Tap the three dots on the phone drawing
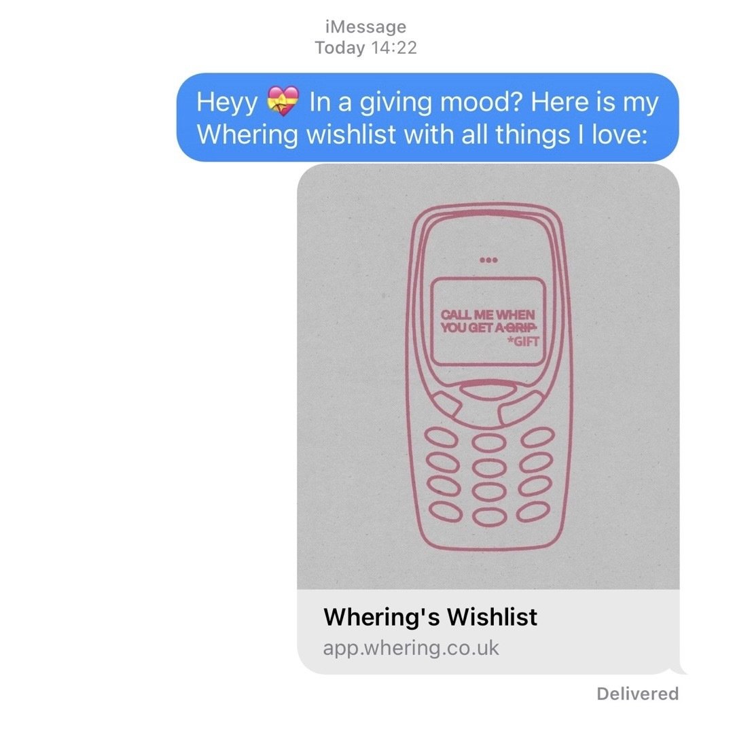This screenshot has width=733, height=733. click(488, 260)
